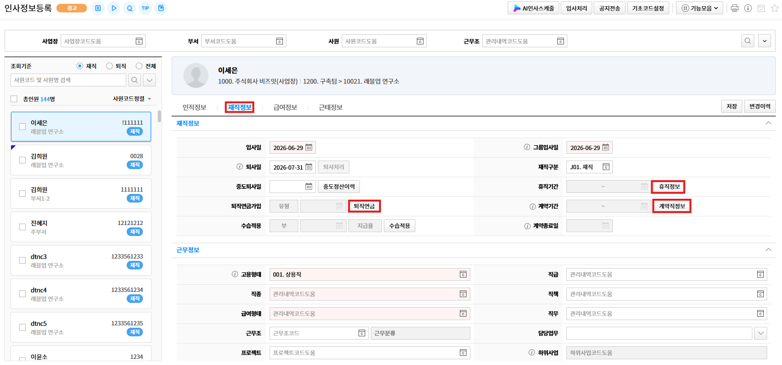
Task: Click the 중도정산이력 button
Action: tap(339, 187)
